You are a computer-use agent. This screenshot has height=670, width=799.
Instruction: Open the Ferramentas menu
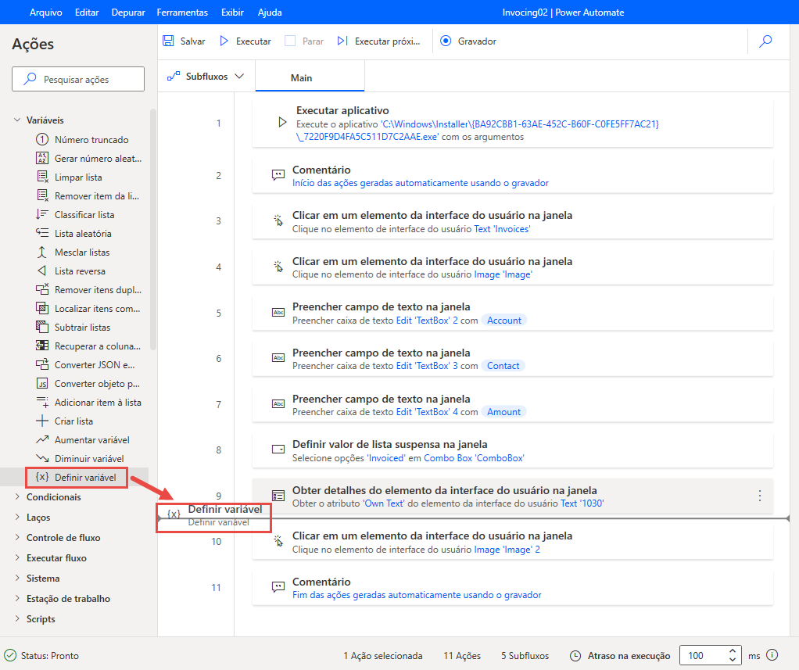click(x=182, y=13)
